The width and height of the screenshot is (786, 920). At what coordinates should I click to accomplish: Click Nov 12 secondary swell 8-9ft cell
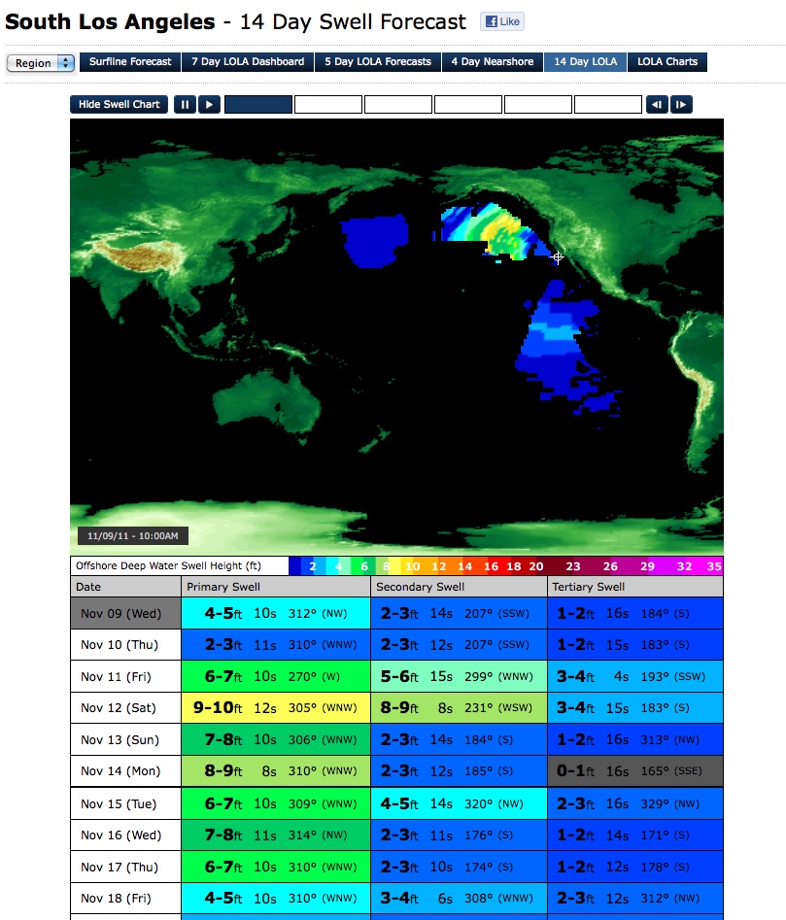(x=460, y=707)
